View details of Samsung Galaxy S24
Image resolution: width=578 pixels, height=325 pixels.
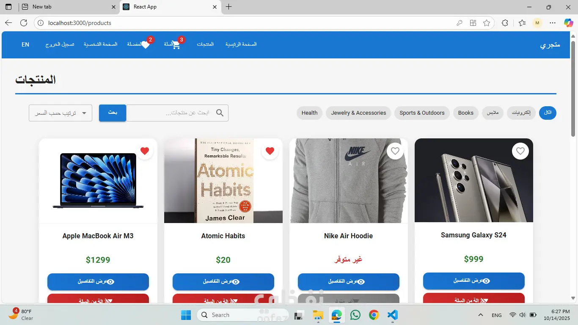(474, 281)
